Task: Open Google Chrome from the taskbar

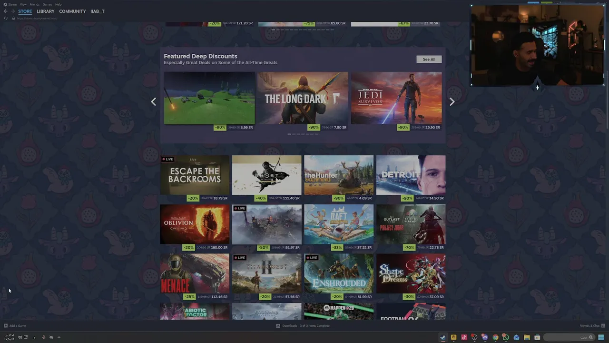Action: point(495,337)
